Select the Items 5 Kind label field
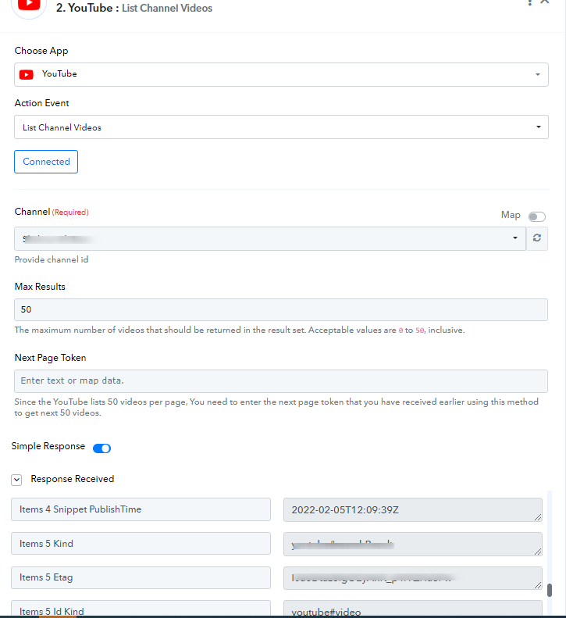This screenshot has height=618, width=566. [x=141, y=544]
